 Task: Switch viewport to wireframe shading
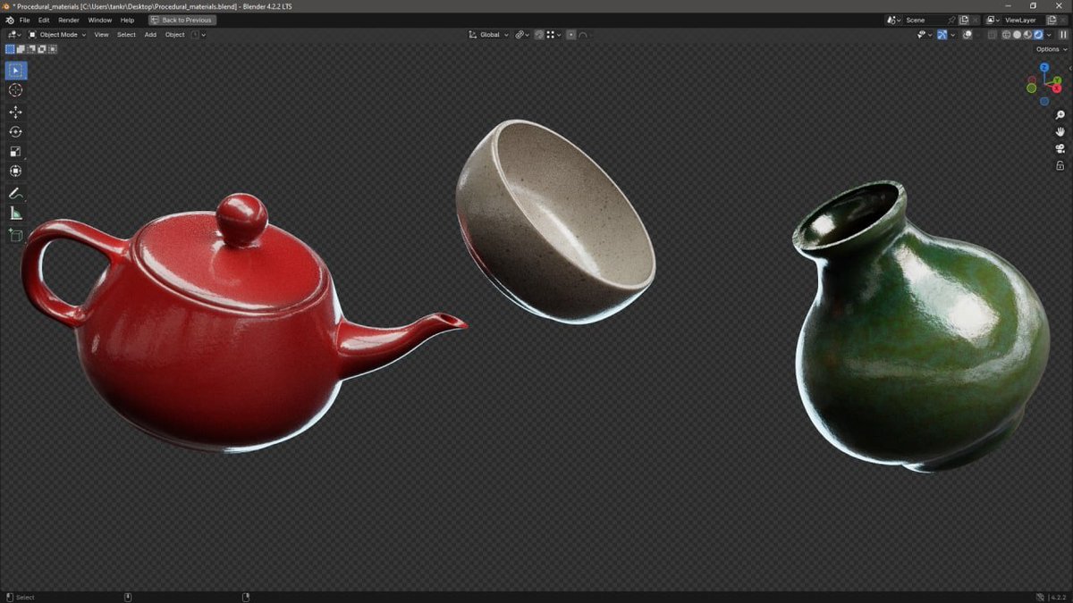[x=1007, y=34]
